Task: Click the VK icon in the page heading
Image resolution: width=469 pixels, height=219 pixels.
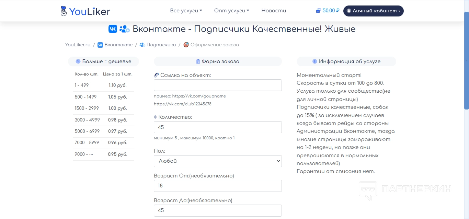Action: click(x=113, y=29)
